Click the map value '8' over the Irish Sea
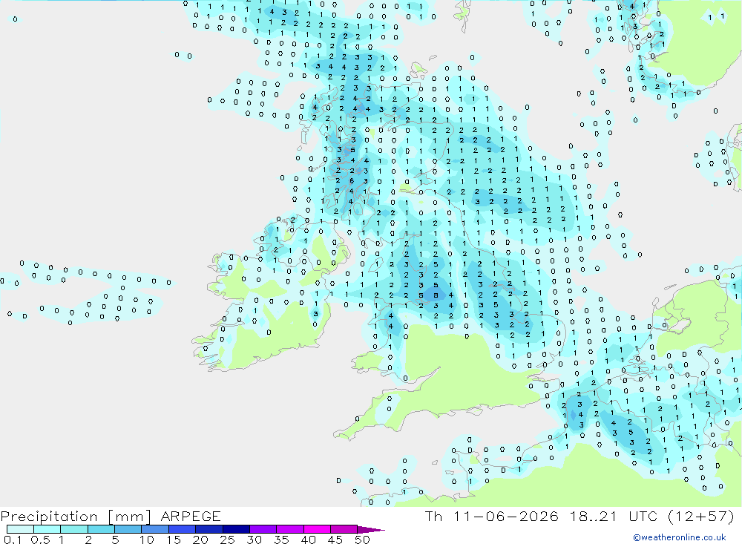Image resolution: width=742 pixels, height=544 pixels. click(436, 295)
